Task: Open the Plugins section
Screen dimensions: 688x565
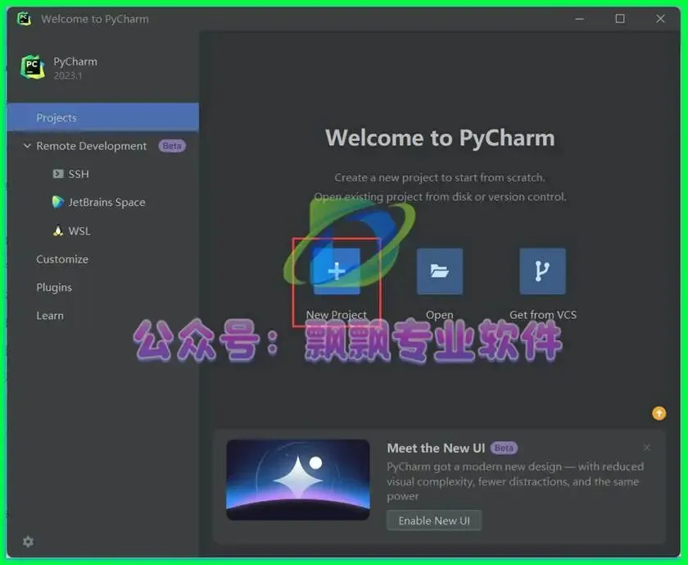Action: coord(54,287)
